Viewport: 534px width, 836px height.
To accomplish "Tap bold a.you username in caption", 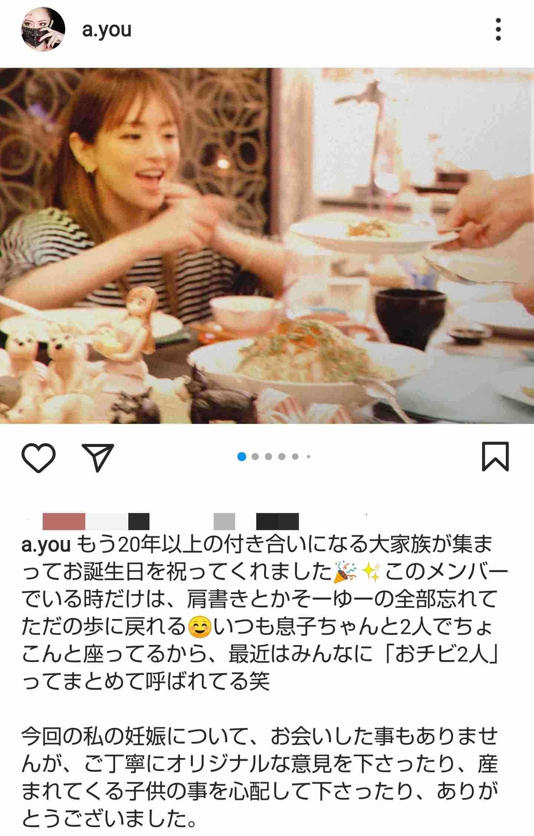I will click(46, 544).
